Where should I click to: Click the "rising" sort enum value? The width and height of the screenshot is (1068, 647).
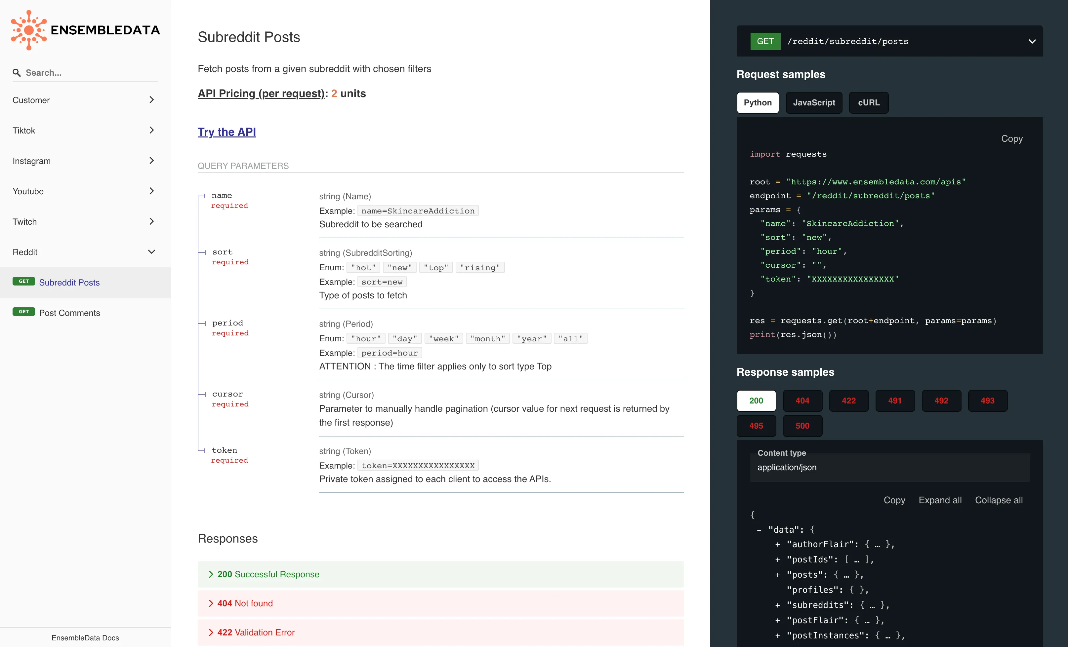480,268
